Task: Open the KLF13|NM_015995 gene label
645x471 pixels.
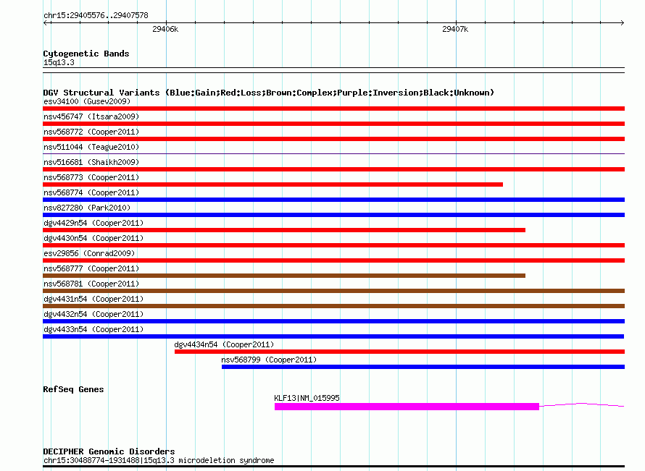Action: [x=307, y=398]
